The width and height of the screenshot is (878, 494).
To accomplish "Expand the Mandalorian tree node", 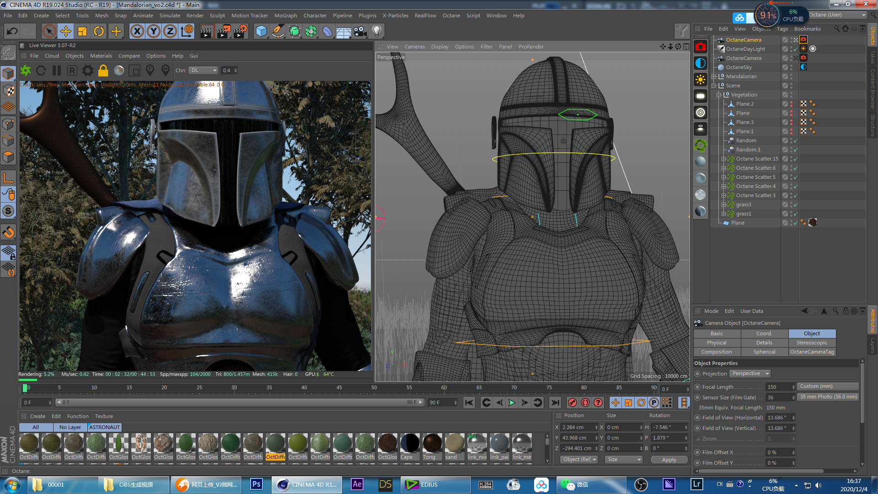I will [713, 76].
